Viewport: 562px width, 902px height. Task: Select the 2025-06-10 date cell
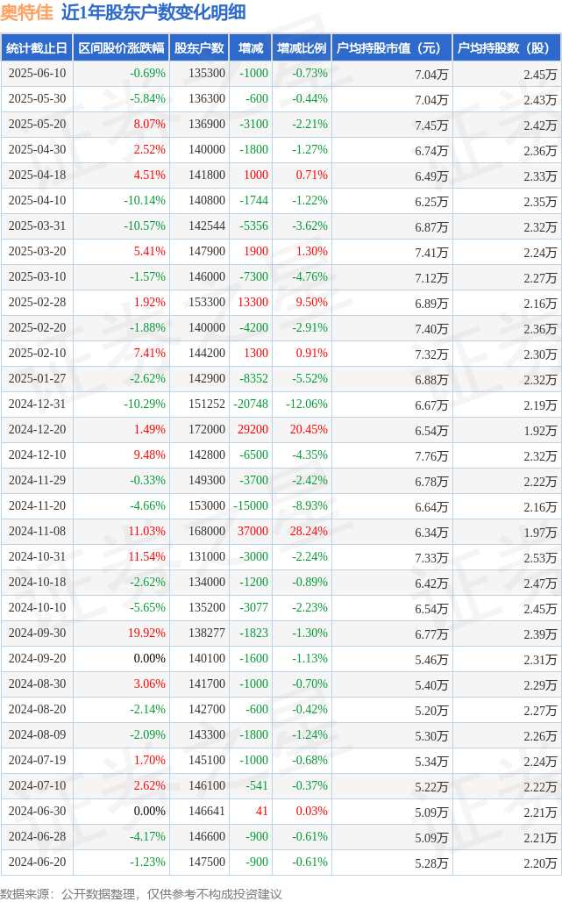37,74
